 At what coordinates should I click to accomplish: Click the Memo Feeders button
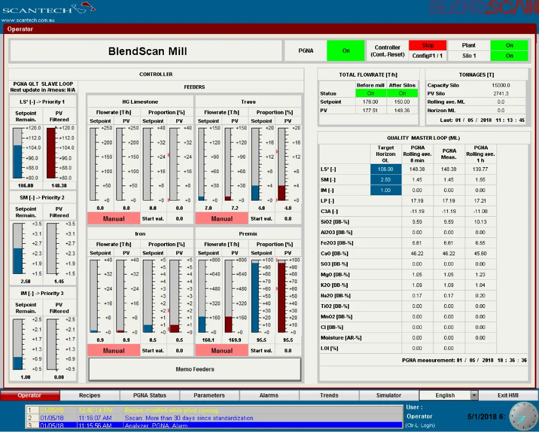(x=195, y=369)
